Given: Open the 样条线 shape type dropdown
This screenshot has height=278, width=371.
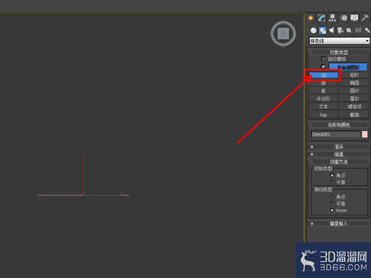Looking at the screenshot, I should click(339, 40).
